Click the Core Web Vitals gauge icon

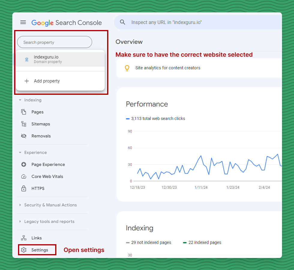[24, 176]
